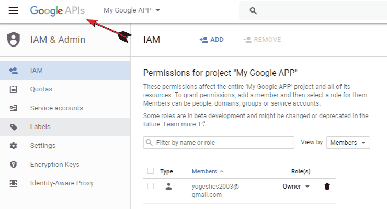Click the ADD member button

point(211,40)
